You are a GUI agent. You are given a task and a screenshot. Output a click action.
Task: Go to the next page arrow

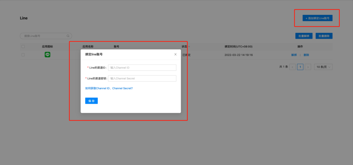coord(308,67)
